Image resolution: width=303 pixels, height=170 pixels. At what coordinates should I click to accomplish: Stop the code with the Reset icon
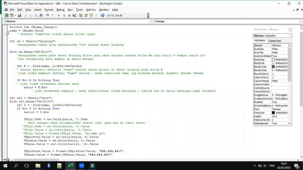[69, 15]
